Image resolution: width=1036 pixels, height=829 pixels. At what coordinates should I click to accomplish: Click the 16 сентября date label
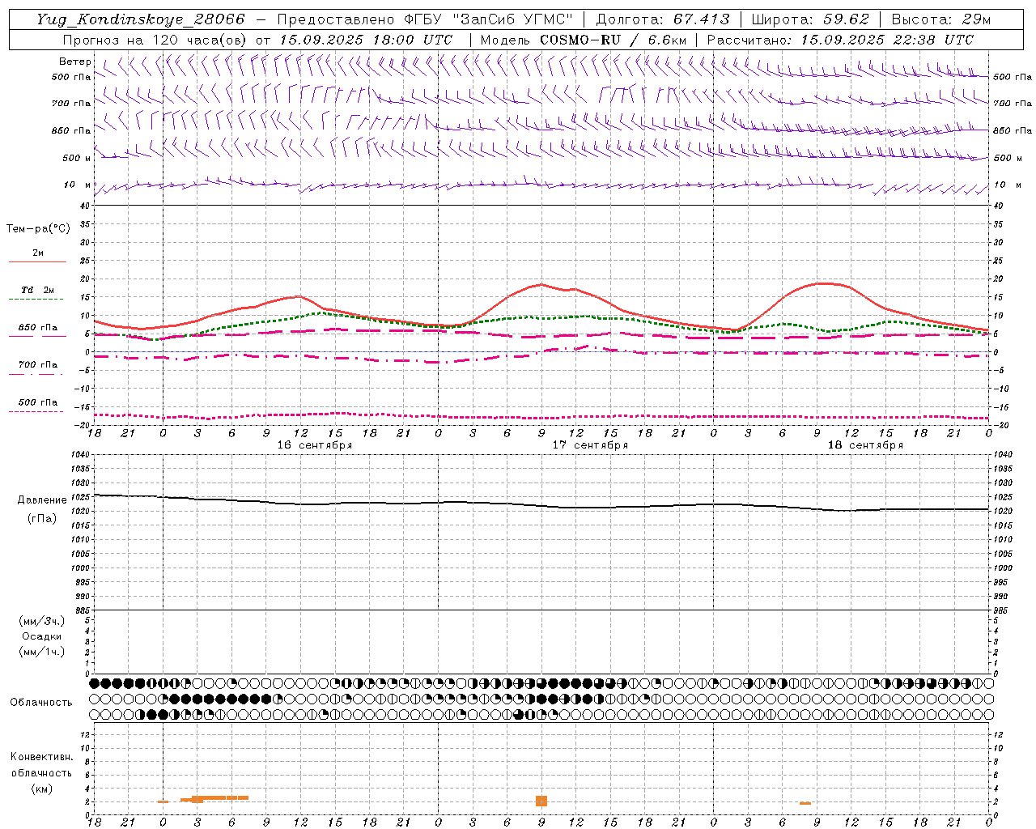pyautogui.click(x=314, y=445)
